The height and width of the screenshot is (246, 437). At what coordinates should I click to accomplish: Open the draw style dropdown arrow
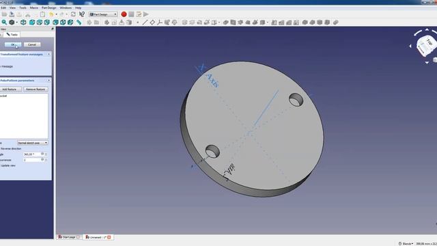[x=16, y=23]
